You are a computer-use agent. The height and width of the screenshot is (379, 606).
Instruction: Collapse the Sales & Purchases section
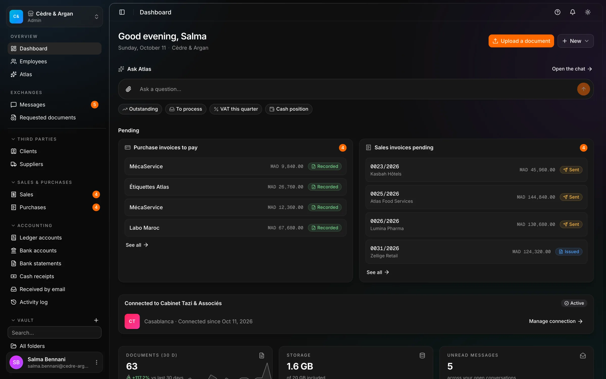[x=42, y=182]
